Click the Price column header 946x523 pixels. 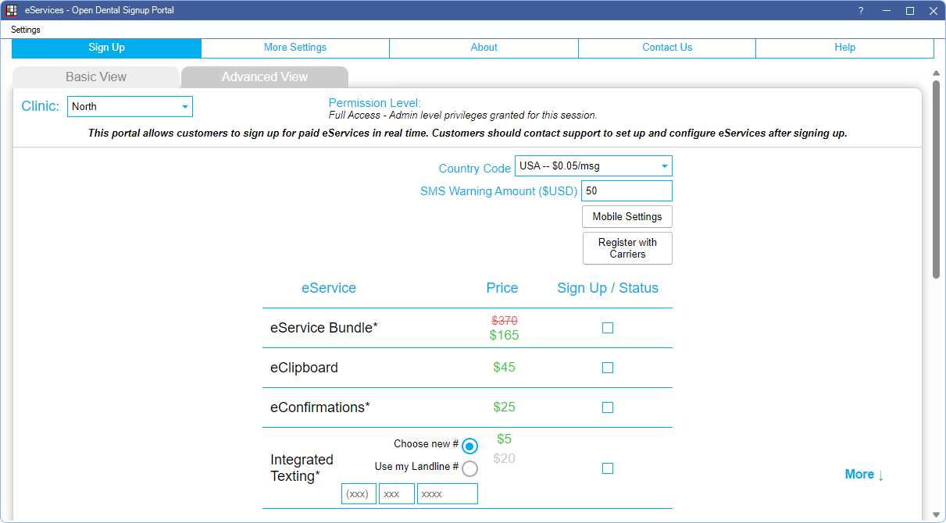[502, 288]
